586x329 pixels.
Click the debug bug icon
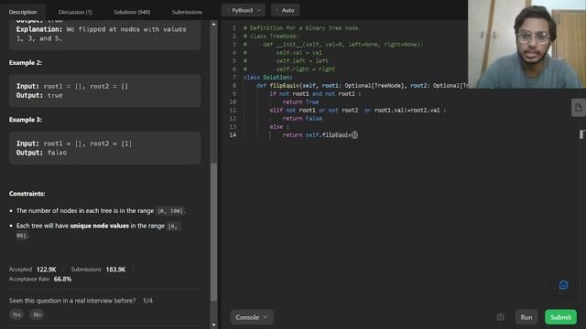[500, 317]
